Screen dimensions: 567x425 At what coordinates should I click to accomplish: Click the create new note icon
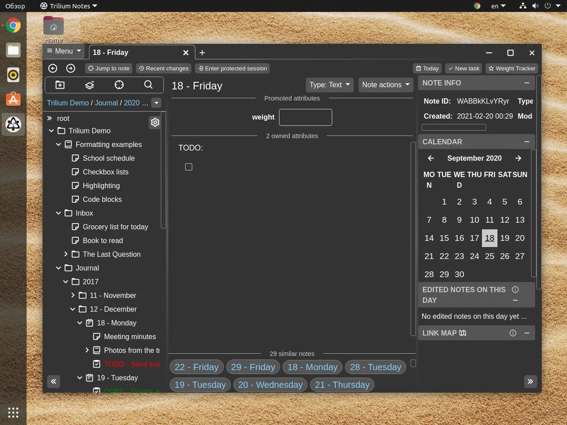[x=60, y=85]
